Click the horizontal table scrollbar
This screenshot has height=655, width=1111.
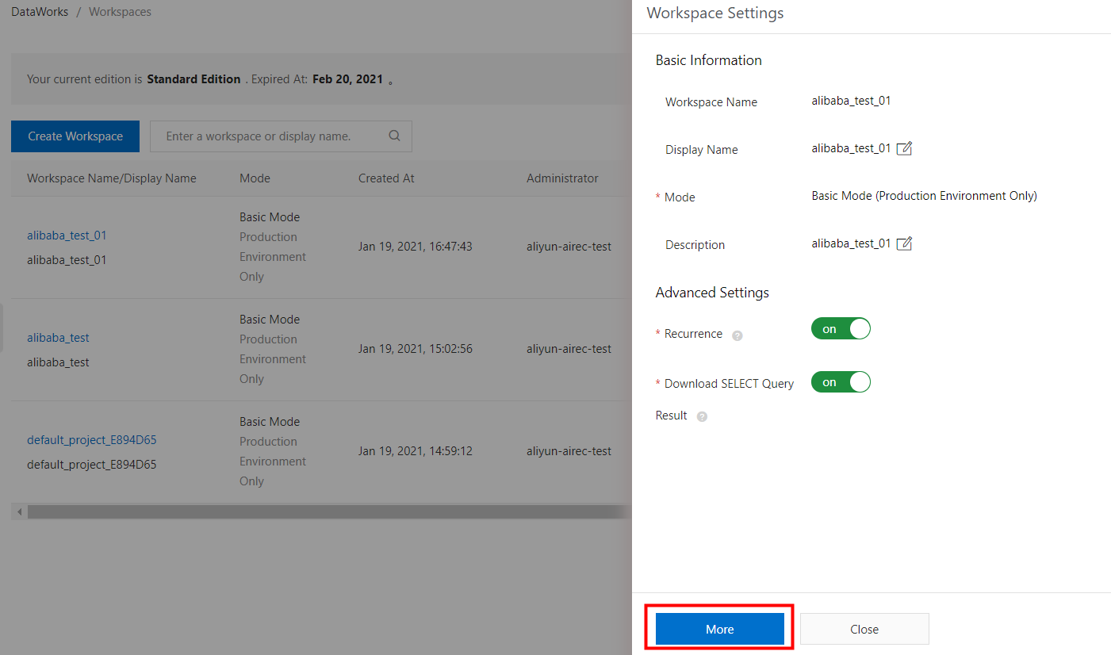pos(329,511)
